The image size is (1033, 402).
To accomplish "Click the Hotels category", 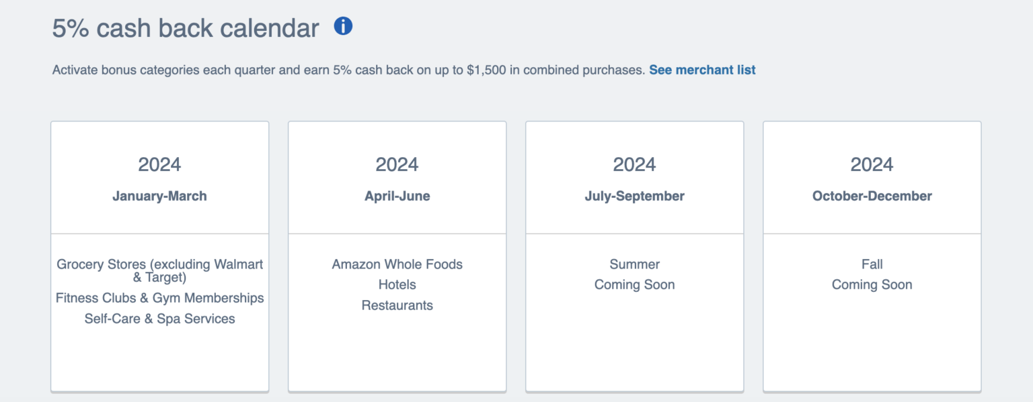I will coord(397,285).
